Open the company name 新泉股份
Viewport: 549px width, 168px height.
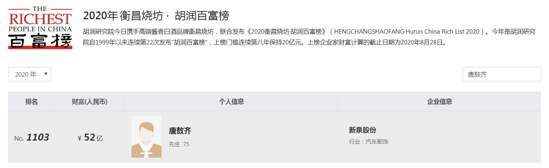(362, 130)
